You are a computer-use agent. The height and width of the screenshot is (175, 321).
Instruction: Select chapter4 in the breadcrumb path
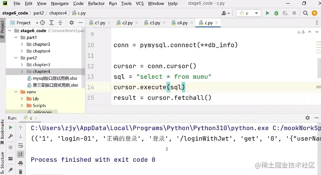tap(58, 13)
